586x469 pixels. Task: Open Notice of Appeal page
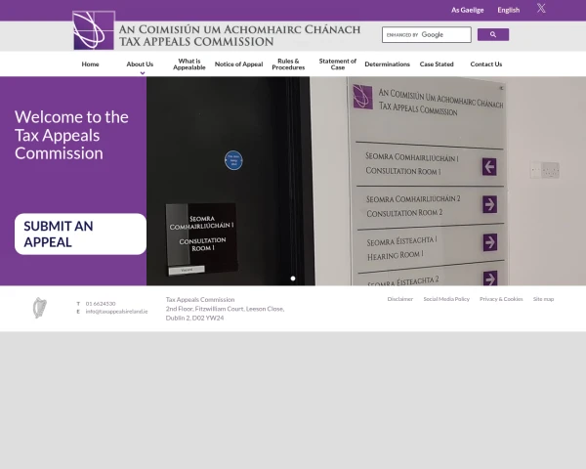[x=239, y=64]
